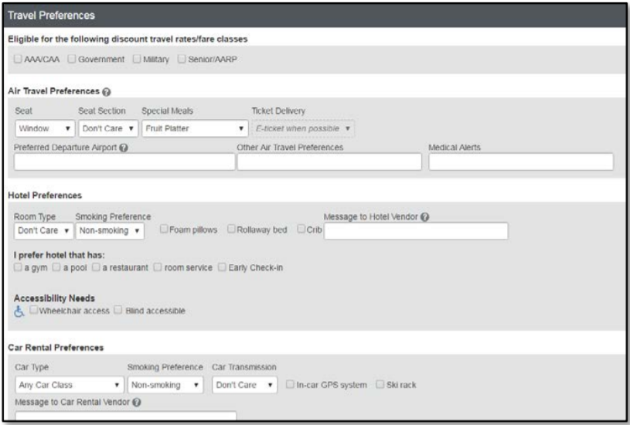Click the Other Air Travel Preferences field
The image size is (630, 425).
tap(329, 161)
